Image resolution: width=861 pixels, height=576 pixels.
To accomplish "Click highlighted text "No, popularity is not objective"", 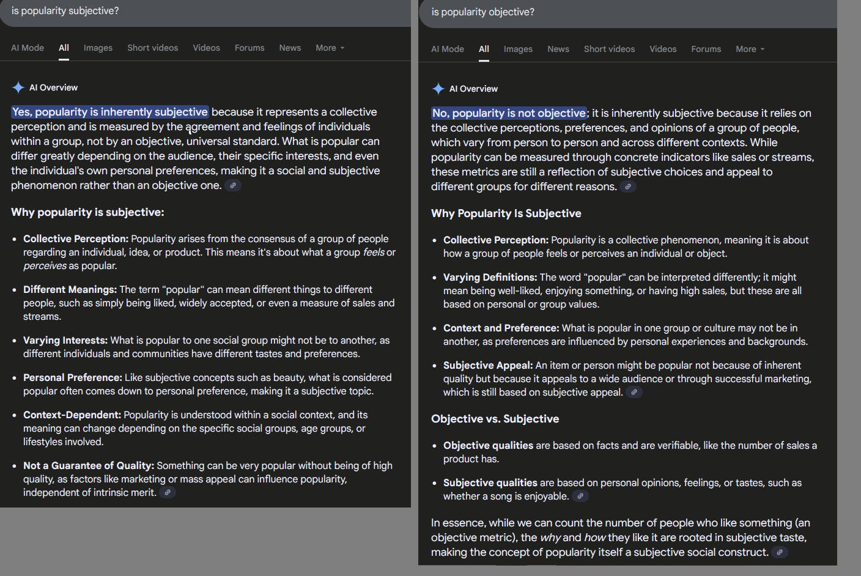I will [509, 113].
